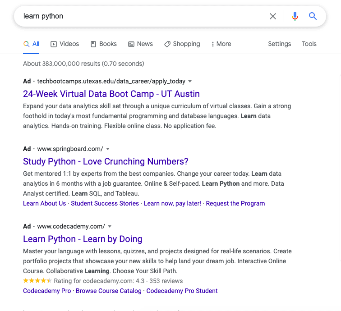Expand the www.codecademy.com ad dropdown arrow
The height and width of the screenshot is (311, 341).
pyautogui.click(x=110, y=226)
